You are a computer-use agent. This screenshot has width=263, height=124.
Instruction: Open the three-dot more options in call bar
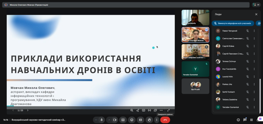click(157, 120)
